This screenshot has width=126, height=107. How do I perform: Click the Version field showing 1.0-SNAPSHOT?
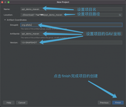(71, 42)
